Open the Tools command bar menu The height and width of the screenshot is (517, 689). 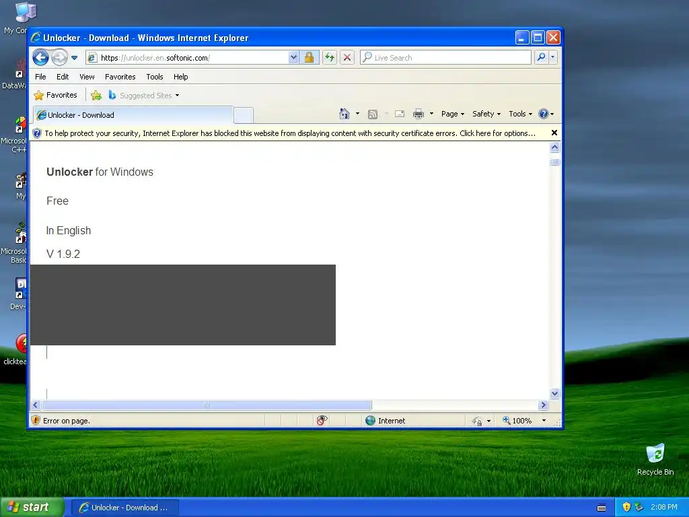click(x=520, y=114)
